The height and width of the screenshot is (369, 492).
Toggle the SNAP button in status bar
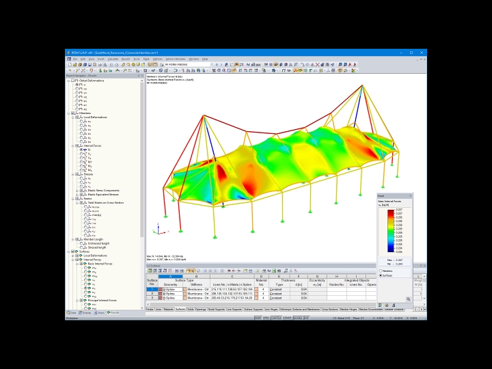(258, 318)
